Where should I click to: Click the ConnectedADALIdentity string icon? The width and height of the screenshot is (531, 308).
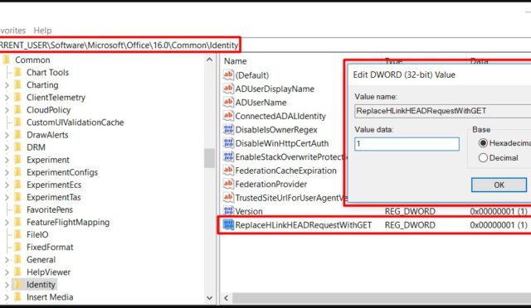coord(228,116)
